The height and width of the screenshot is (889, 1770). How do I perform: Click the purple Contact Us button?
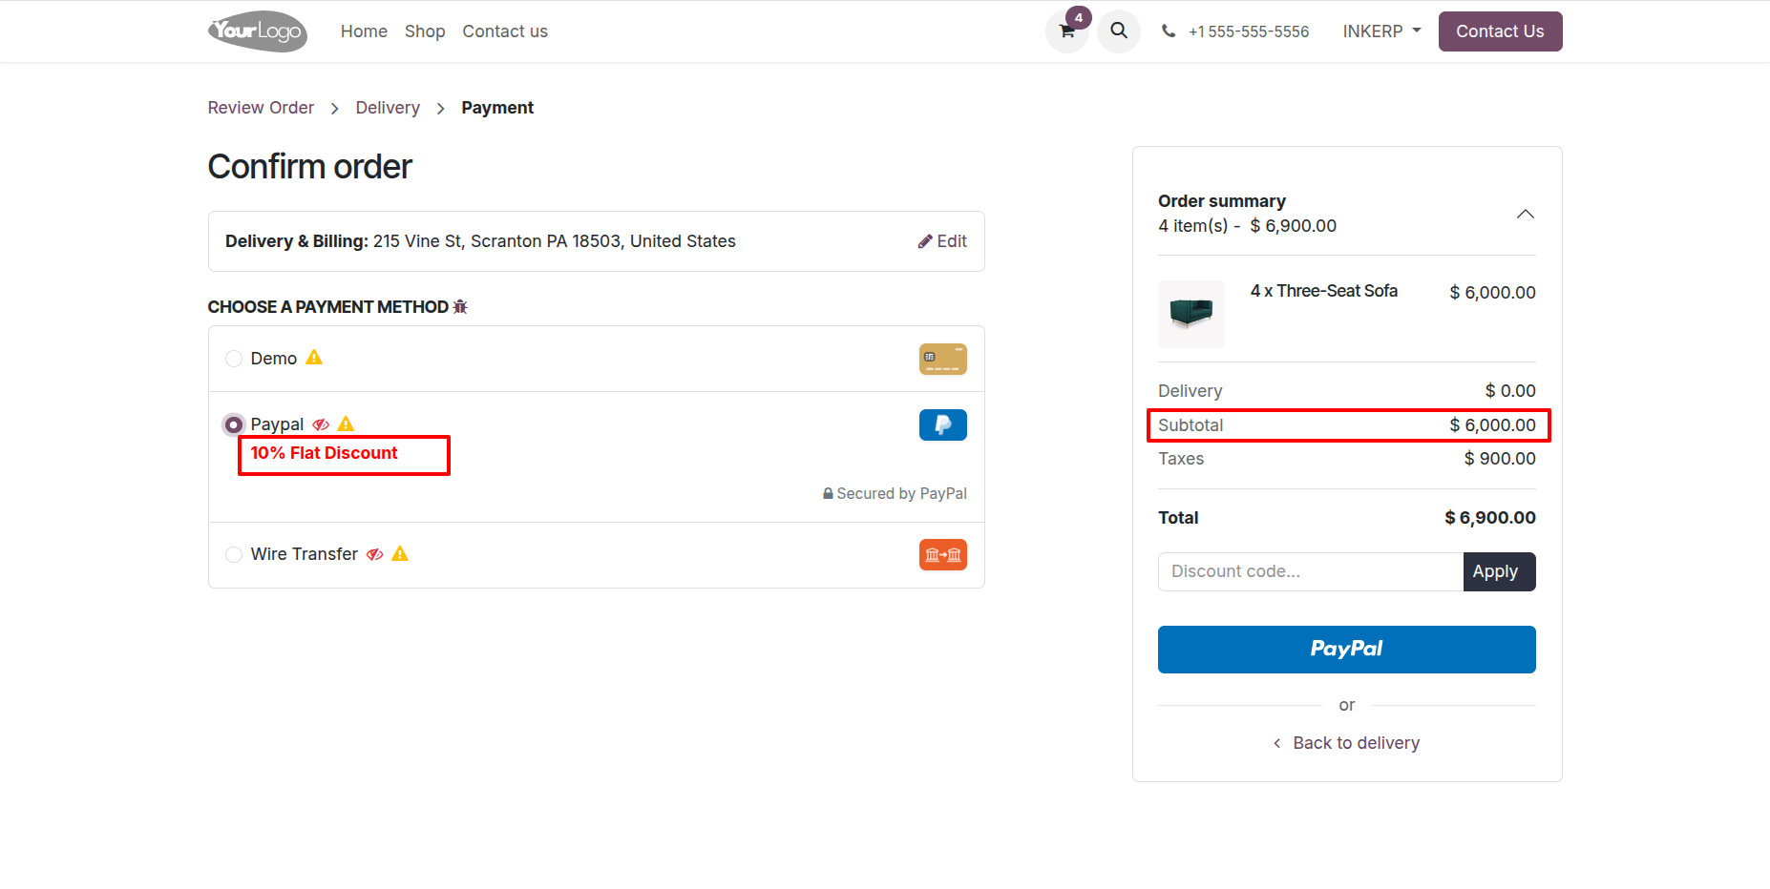point(1500,31)
